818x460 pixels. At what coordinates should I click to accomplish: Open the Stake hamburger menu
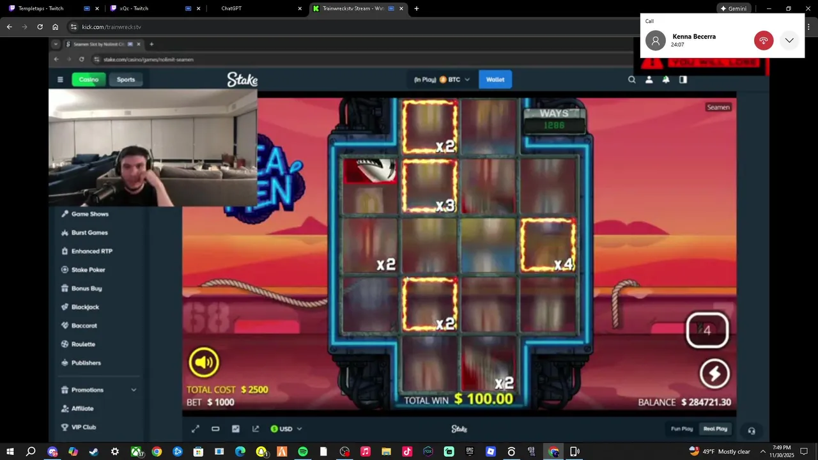[60, 80]
